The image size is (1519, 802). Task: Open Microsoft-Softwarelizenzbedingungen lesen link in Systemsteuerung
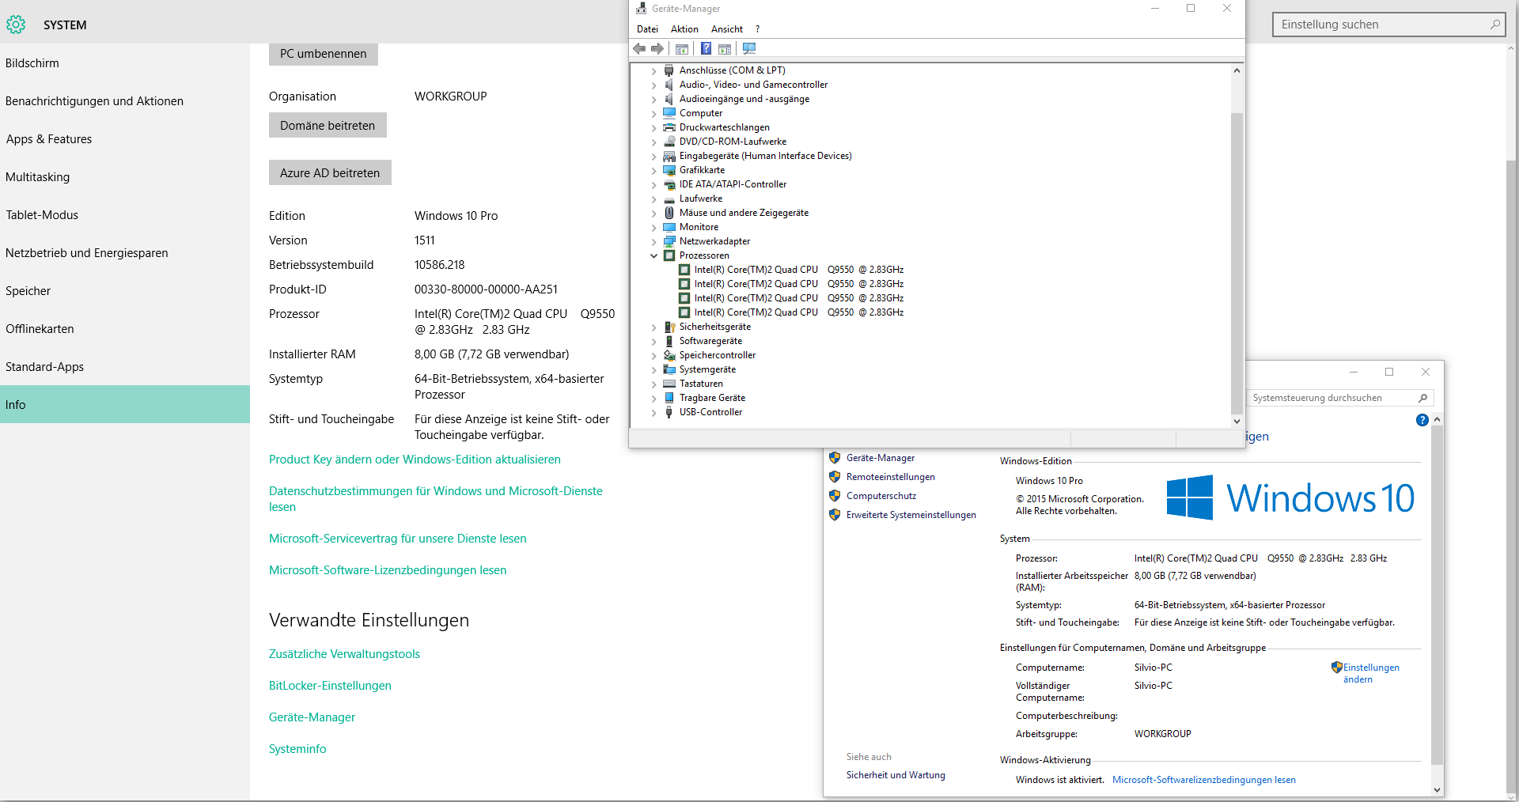(x=1204, y=780)
